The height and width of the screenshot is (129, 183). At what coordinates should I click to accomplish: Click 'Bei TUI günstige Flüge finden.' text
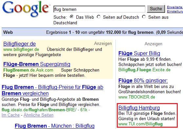coord(147,113)
